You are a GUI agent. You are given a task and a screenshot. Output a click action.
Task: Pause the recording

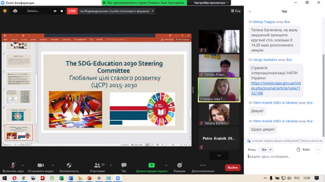[55, 11]
